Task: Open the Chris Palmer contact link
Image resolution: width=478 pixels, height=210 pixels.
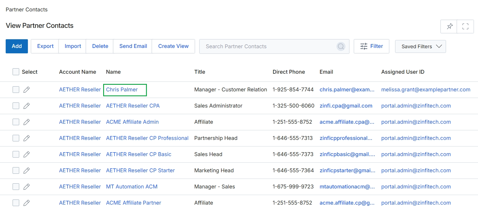Action: pos(122,90)
